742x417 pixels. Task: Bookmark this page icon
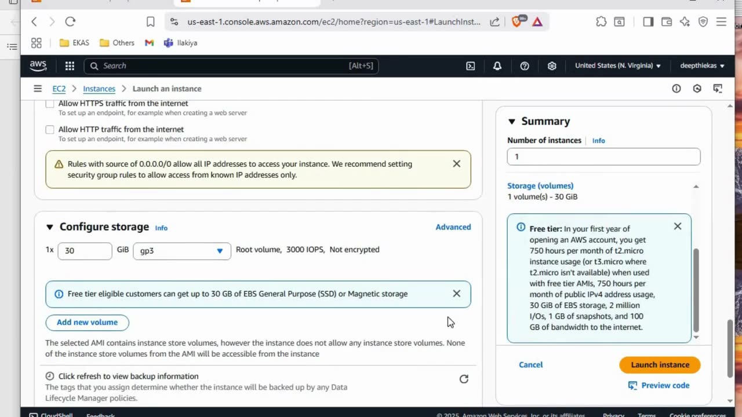pyautogui.click(x=151, y=22)
